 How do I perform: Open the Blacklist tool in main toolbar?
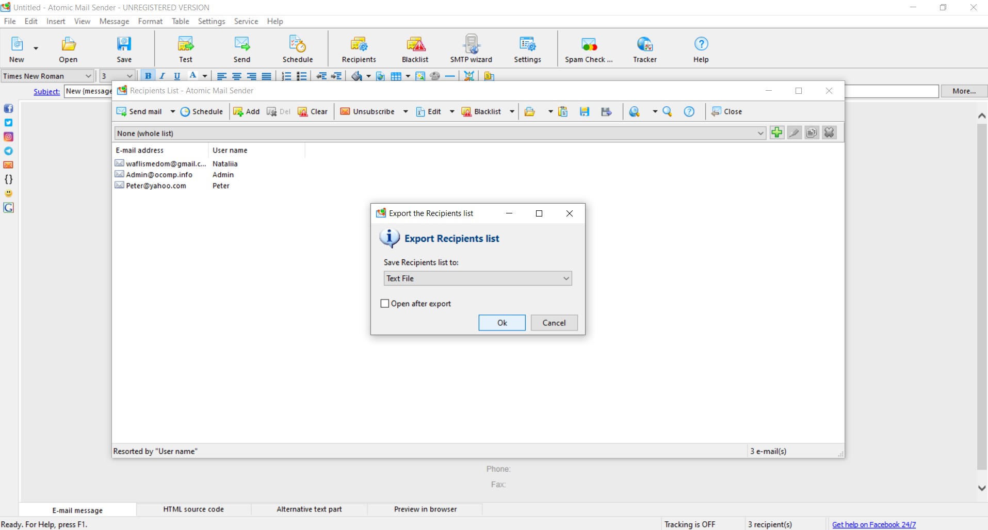click(x=415, y=49)
